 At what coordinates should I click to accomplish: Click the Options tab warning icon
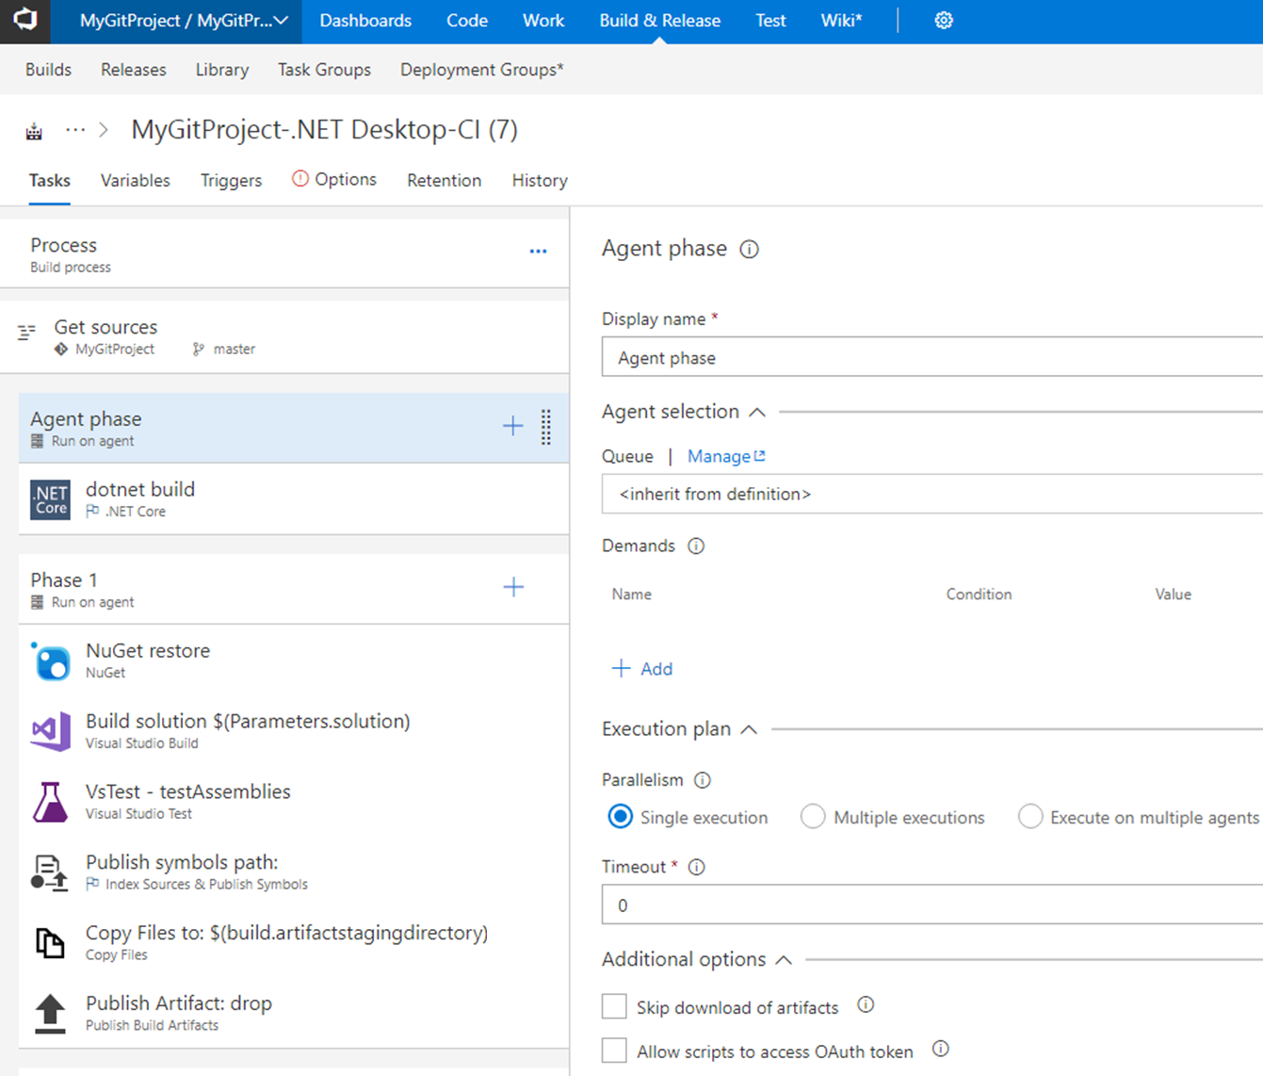point(300,179)
